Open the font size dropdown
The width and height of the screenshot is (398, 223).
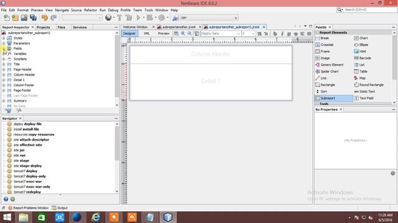click(x=253, y=33)
